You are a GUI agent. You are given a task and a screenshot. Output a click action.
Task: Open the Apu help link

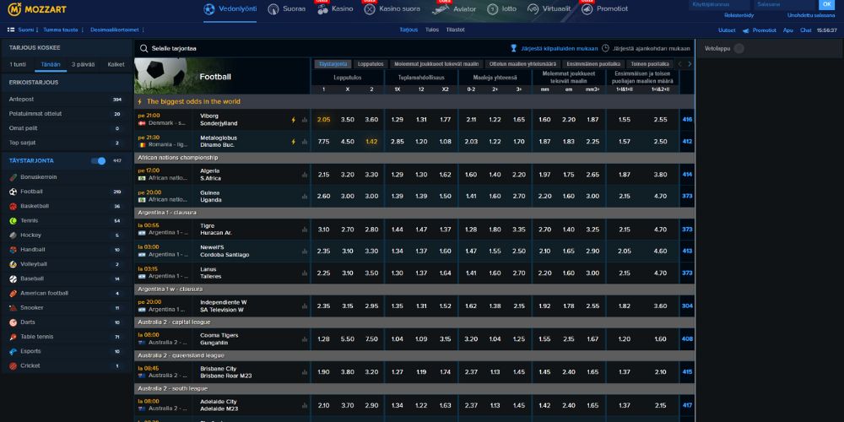click(788, 30)
